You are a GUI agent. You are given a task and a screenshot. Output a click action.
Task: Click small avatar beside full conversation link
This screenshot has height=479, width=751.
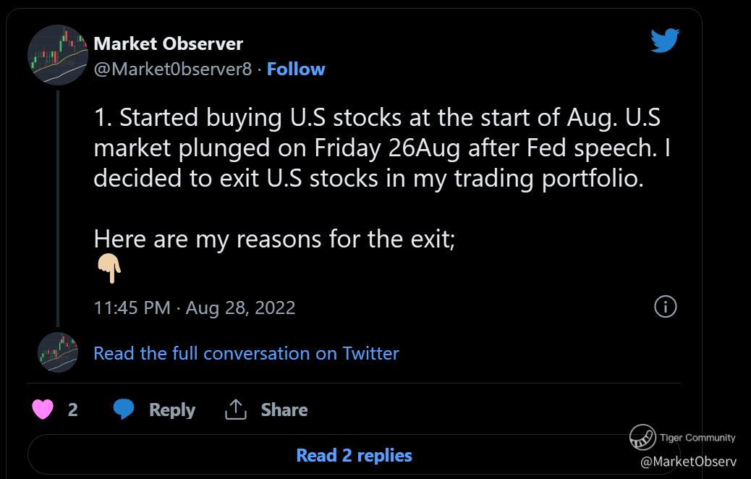point(58,353)
